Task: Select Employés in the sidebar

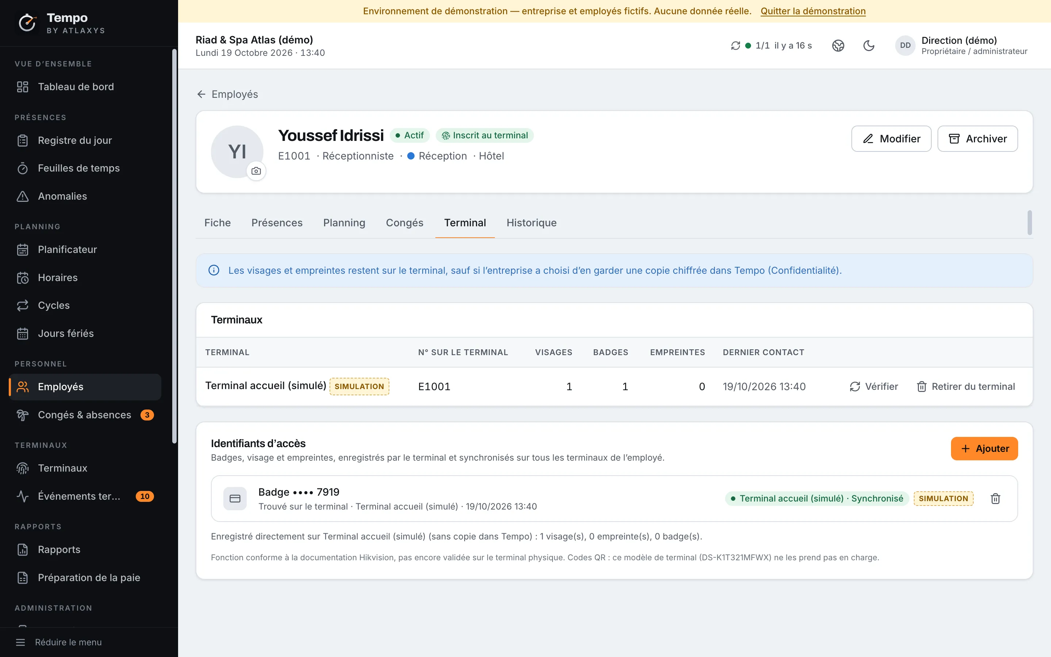Action: click(85, 387)
